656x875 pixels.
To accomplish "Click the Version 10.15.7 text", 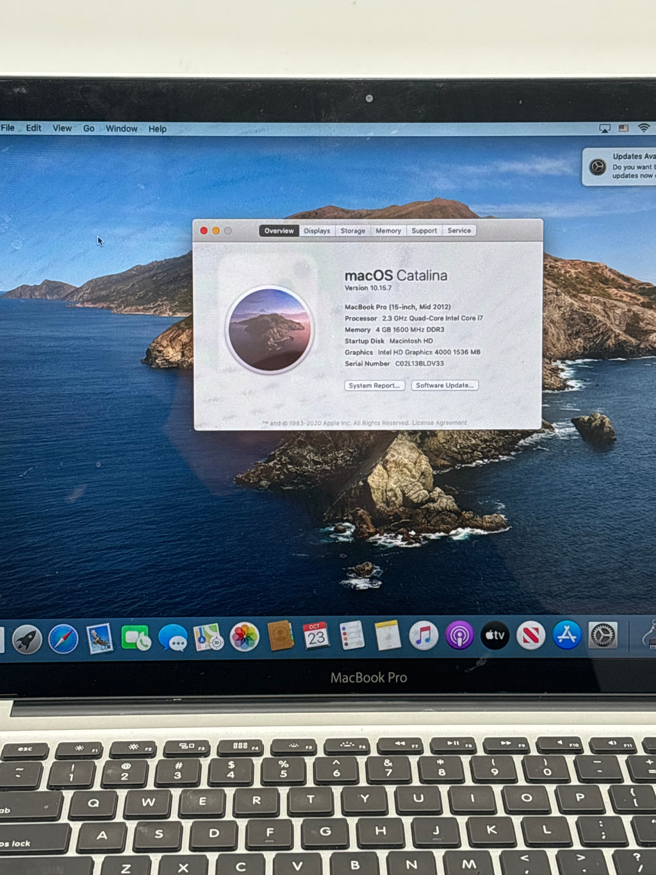I will click(368, 288).
